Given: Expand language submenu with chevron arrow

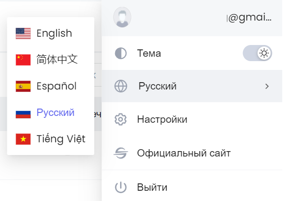Looking at the screenshot, I should (267, 86).
